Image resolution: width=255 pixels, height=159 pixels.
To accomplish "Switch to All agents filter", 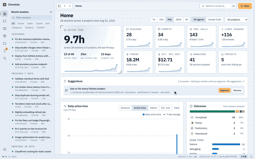I will pyautogui.click(x=199, y=19).
